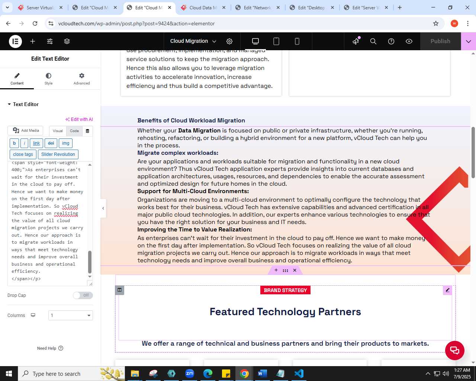The height and width of the screenshot is (381, 476).
Task: Open the Finder search icon
Action: (373, 41)
